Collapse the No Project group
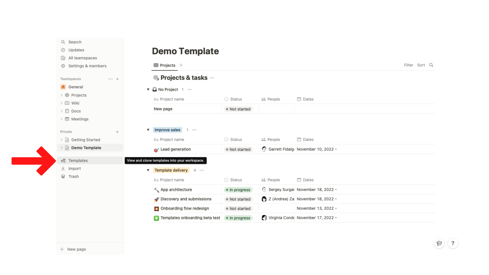The image size is (489, 275). (x=148, y=89)
